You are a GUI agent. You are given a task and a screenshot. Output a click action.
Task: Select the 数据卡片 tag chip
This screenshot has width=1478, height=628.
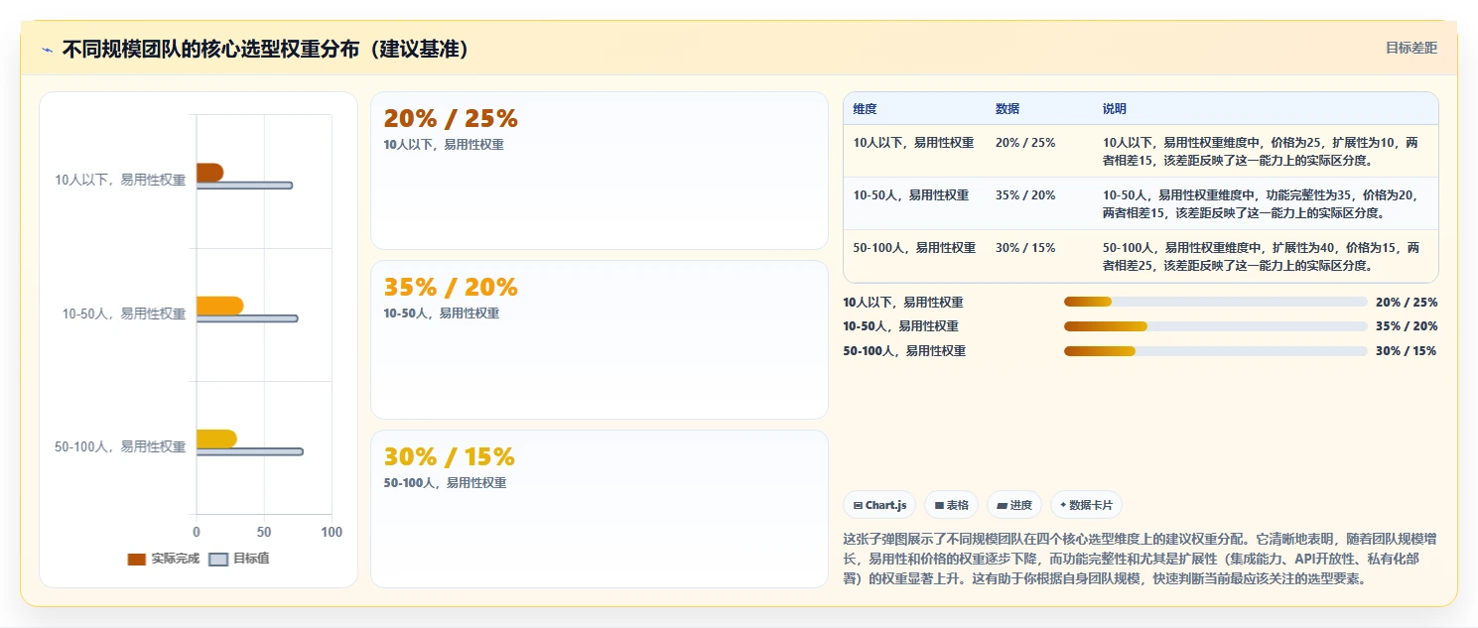point(1086,505)
